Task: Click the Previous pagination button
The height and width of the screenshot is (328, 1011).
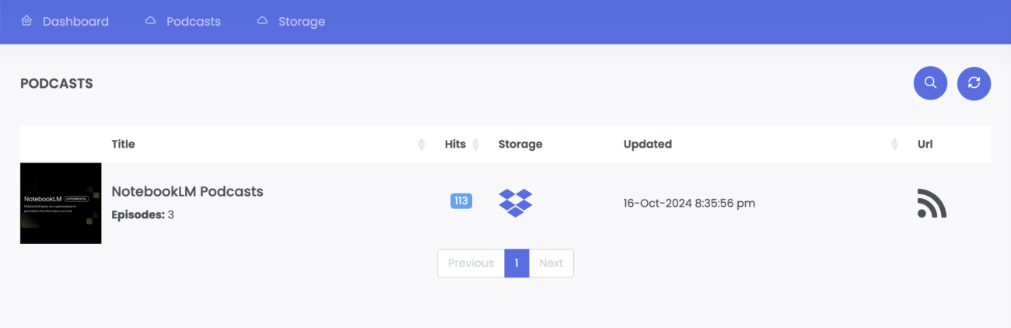Action: click(x=471, y=263)
